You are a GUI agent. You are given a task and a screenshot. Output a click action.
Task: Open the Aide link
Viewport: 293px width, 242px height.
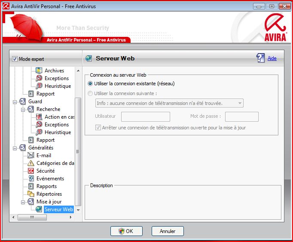pyautogui.click(x=272, y=58)
